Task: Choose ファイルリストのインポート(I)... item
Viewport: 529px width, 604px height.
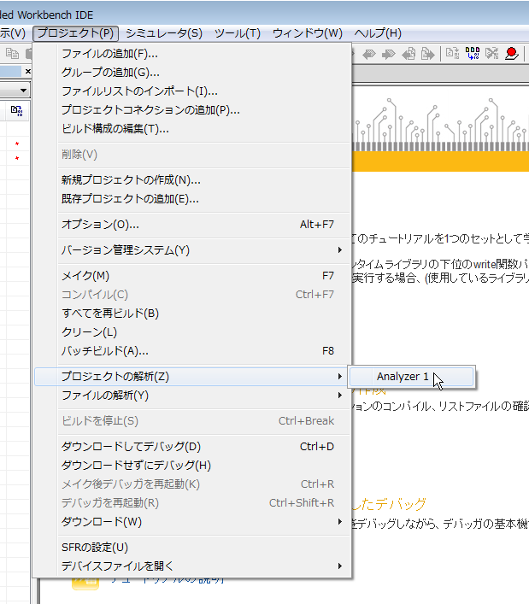Action: (192, 91)
